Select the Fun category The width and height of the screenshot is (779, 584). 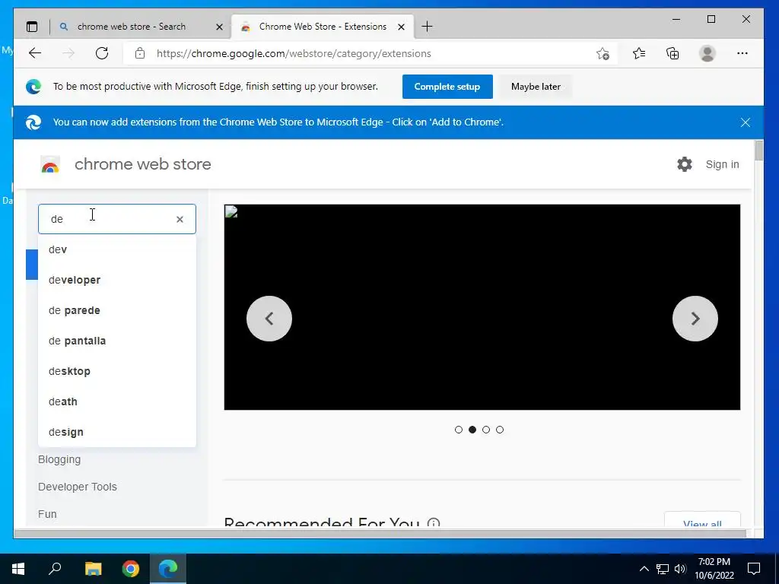tap(47, 514)
